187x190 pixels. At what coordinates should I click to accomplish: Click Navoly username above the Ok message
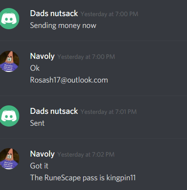(42, 56)
